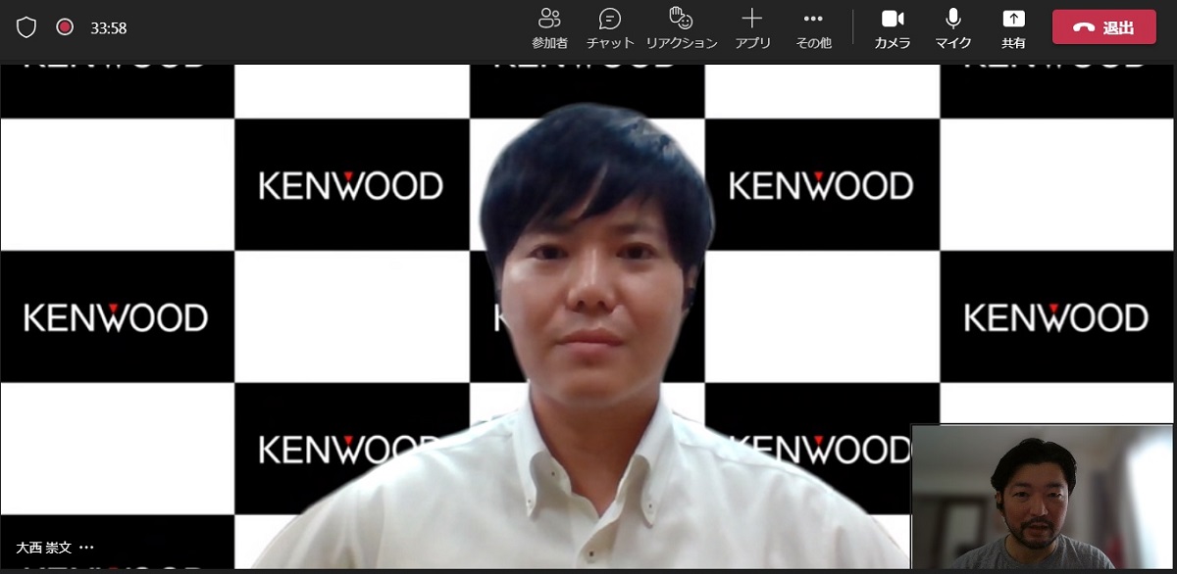Click the 33:58 call timer
1177x574 pixels.
click(x=109, y=28)
